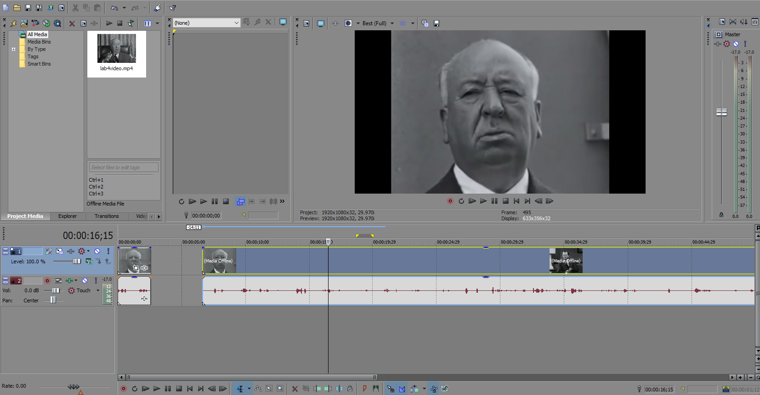The width and height of the screenshot is (760, 395).
Task: Click the Insert Marker icon in bottom toolbar
Action: [364, 389]
